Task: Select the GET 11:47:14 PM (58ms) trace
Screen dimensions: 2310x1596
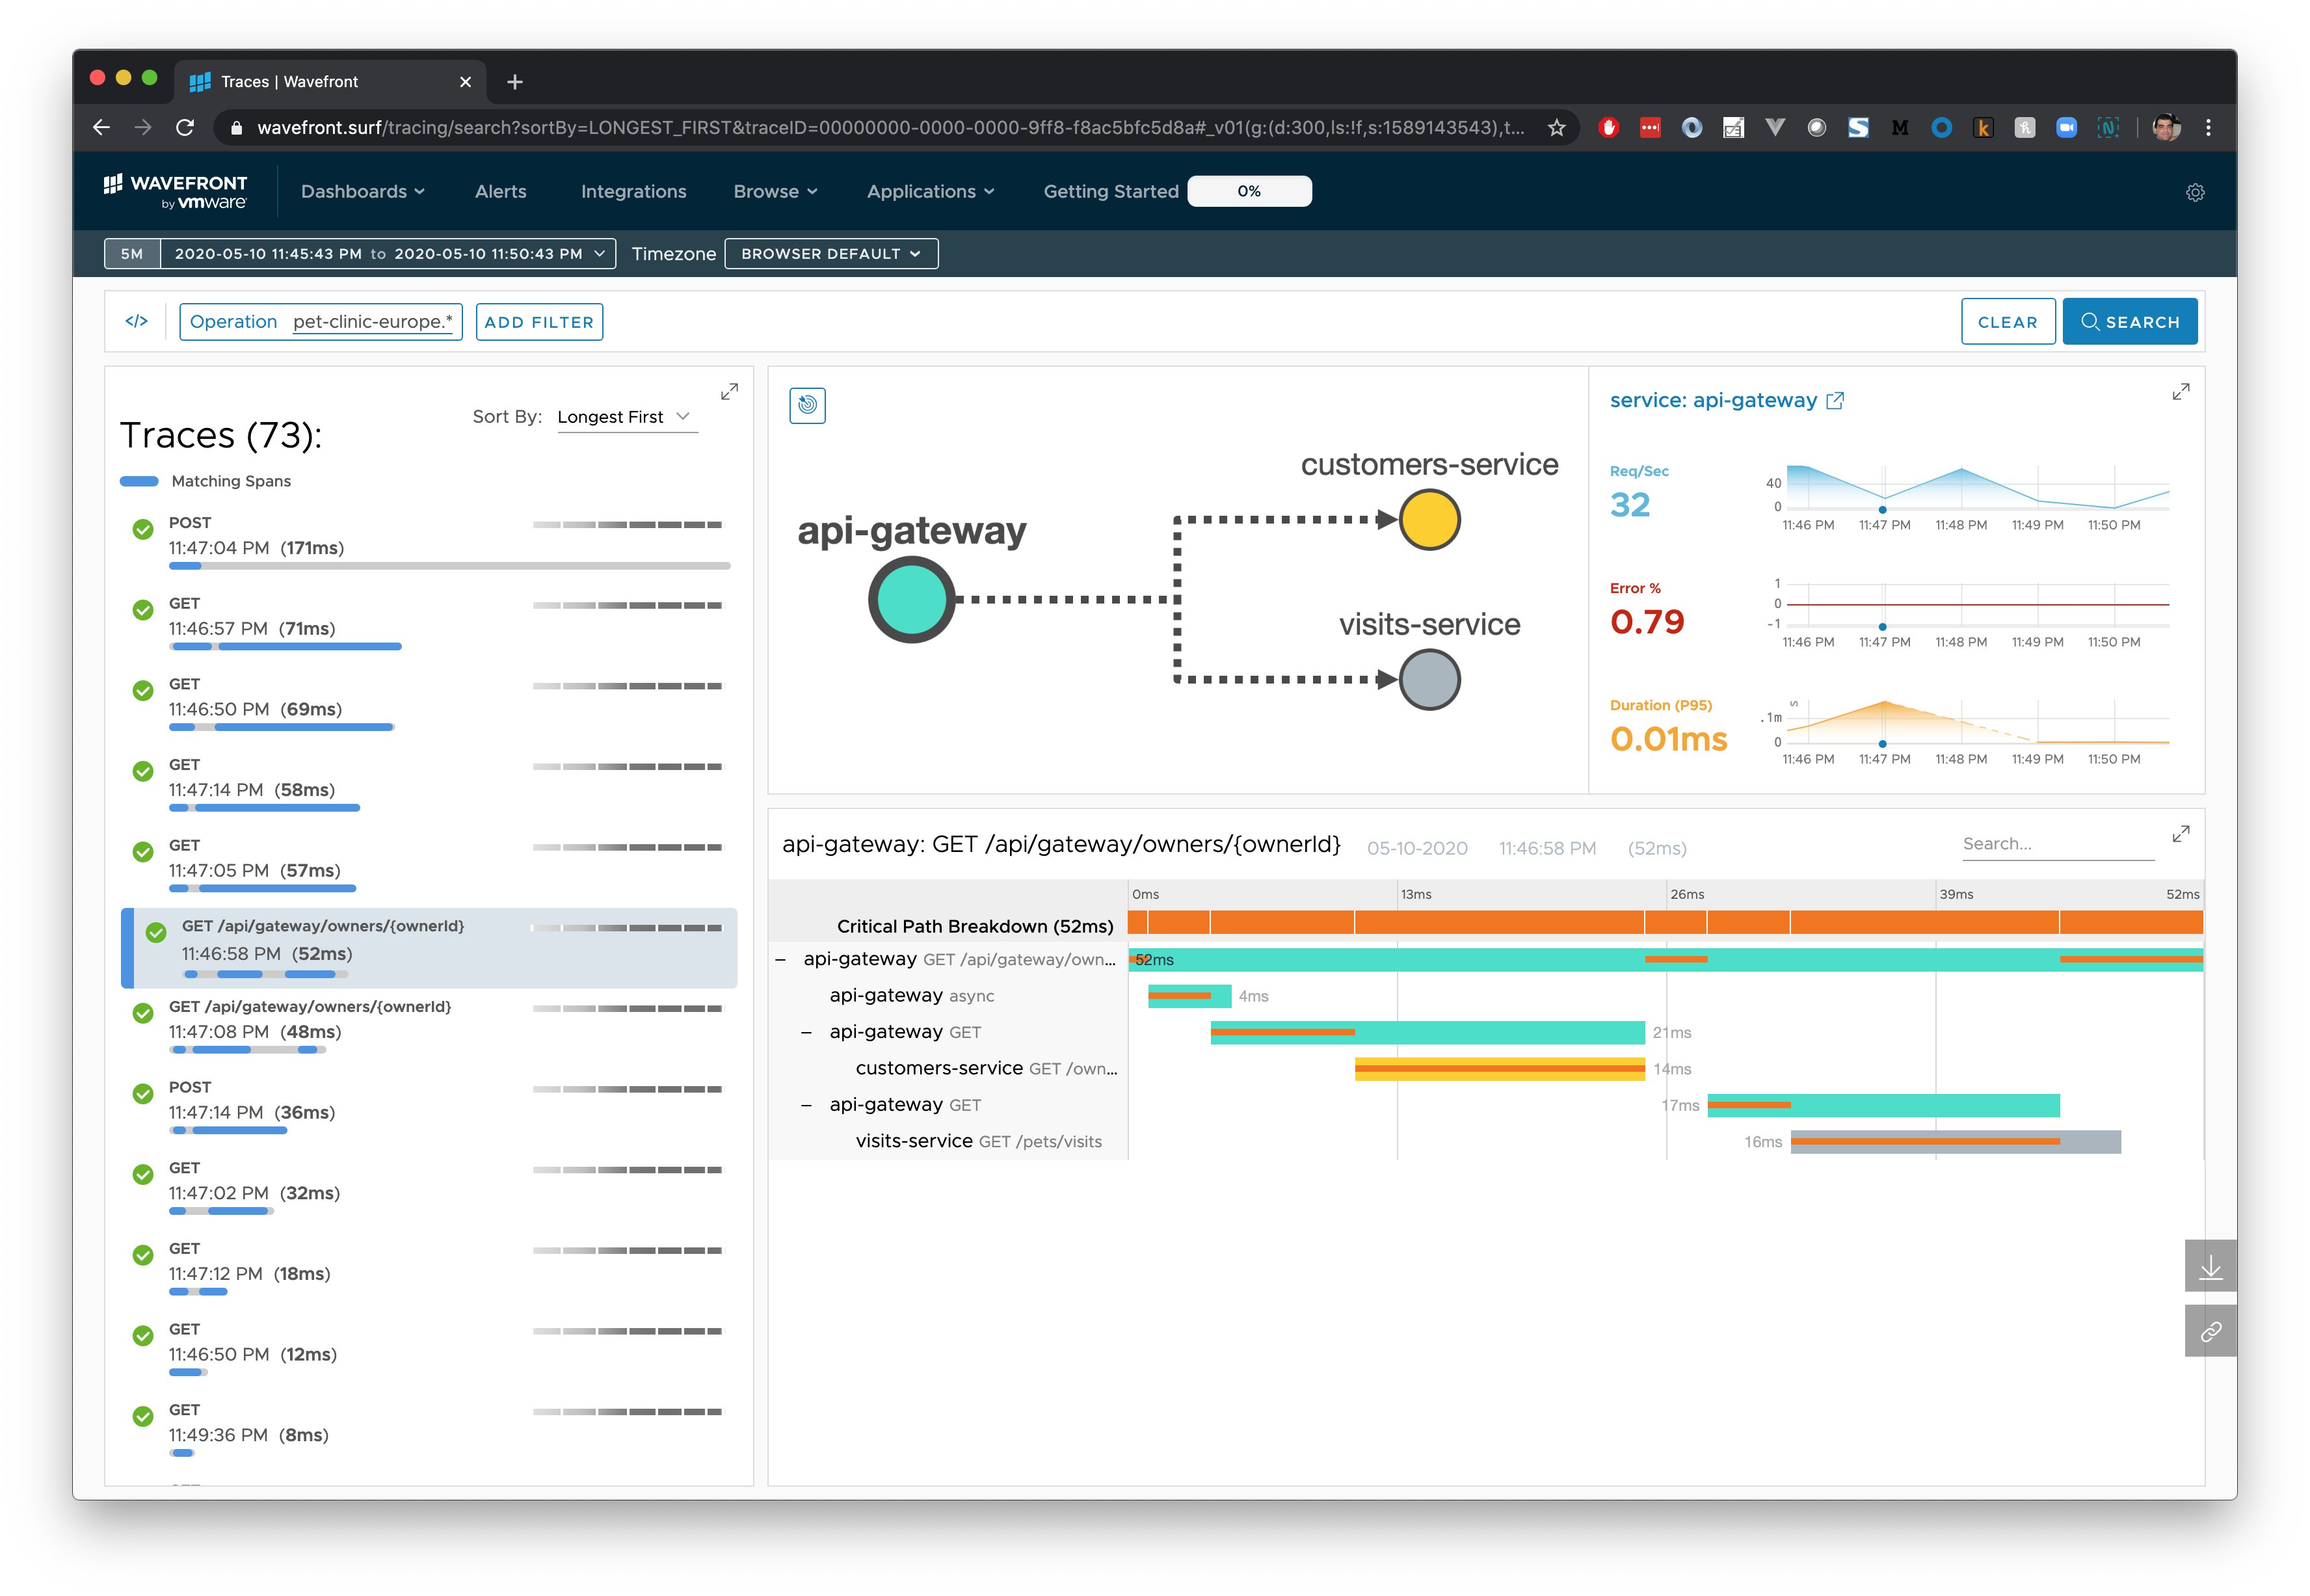Action: [429, 788]
